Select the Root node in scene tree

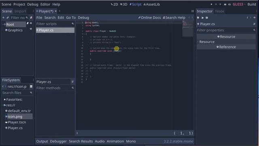point(10,24)
